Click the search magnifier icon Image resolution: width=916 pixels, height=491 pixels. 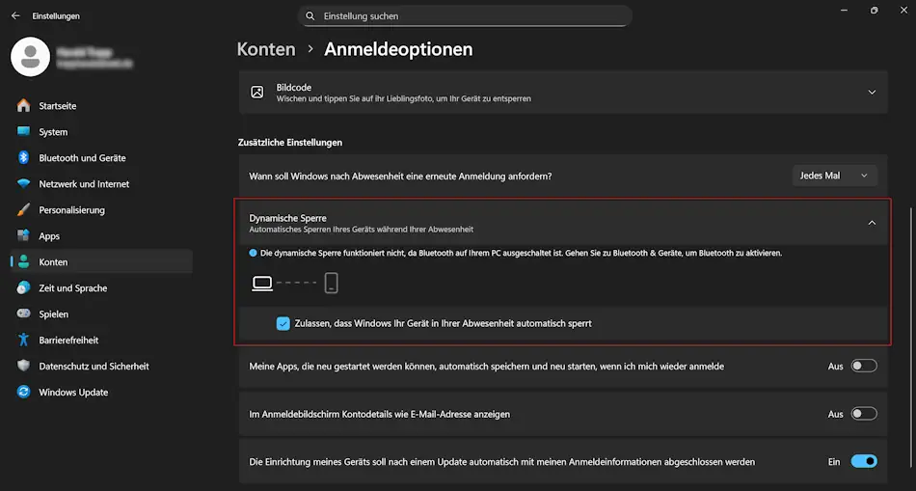coord(310,16)
